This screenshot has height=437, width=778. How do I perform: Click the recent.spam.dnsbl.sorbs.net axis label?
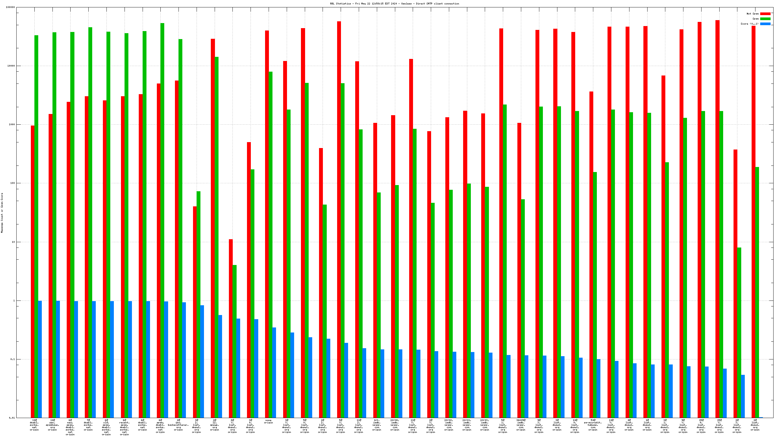point(125,427)
